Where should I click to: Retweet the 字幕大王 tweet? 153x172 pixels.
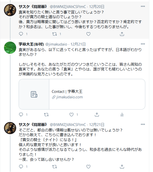pyautogui.click(x=46, y=115)
